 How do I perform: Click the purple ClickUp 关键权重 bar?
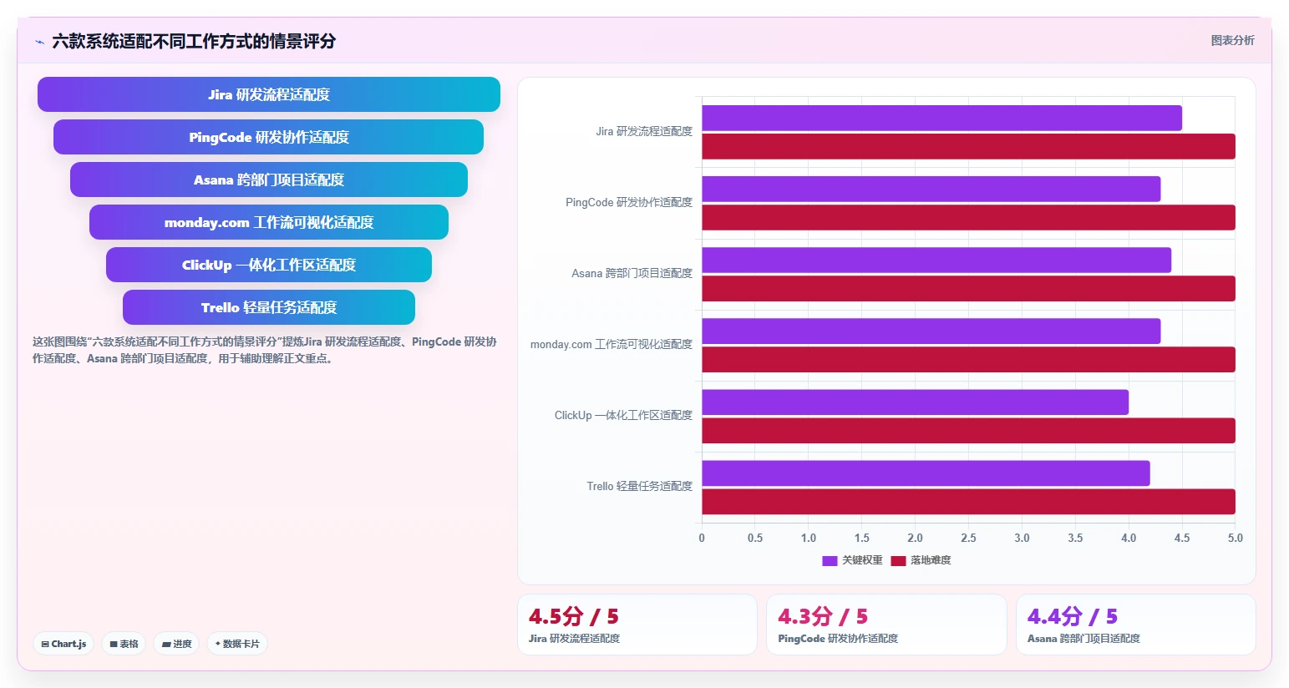coord(915,402)
